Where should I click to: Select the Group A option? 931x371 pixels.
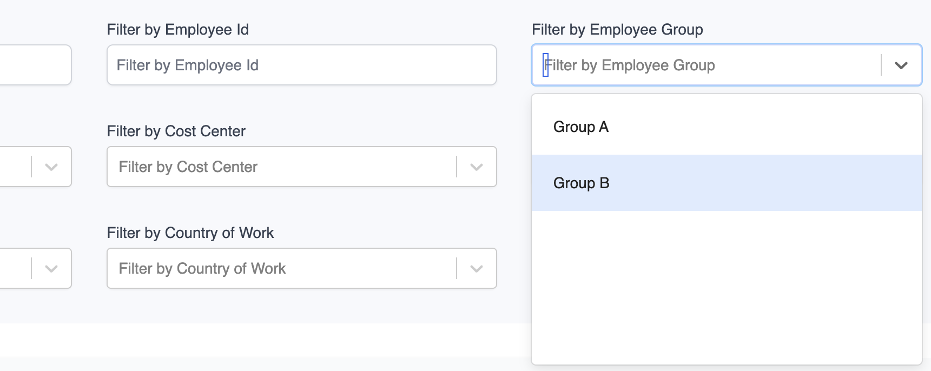pyautogui.click(x=580, y=127)
